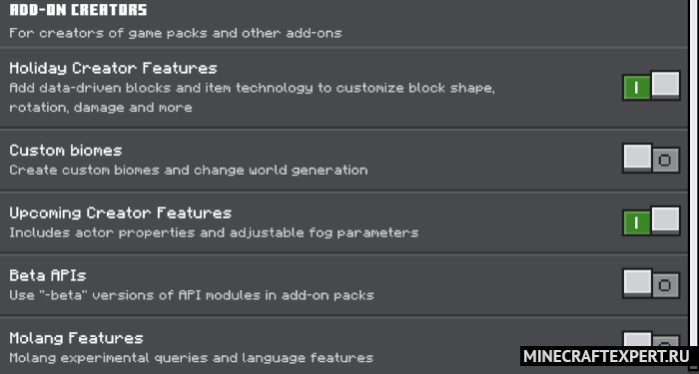Enable the Custom biomes toggle
This screenshot has width=699, height=374.
point(651,159)
